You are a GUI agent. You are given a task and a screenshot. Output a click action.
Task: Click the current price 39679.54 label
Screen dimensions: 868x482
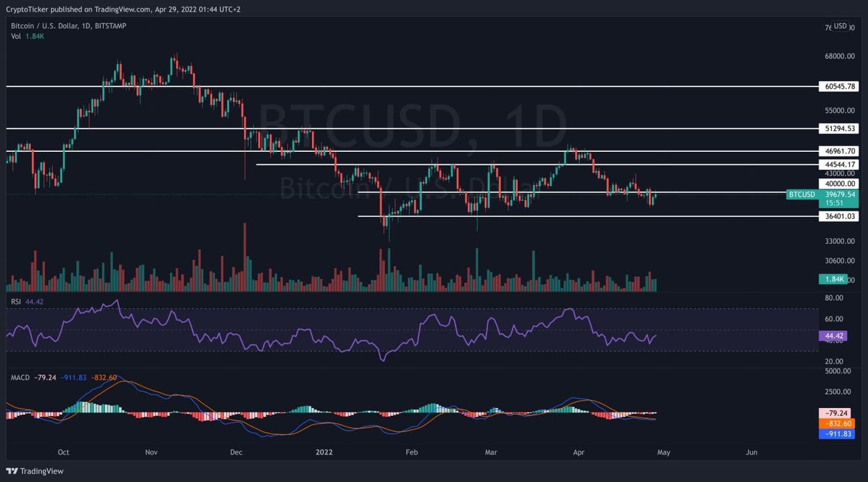click(840, 195)
